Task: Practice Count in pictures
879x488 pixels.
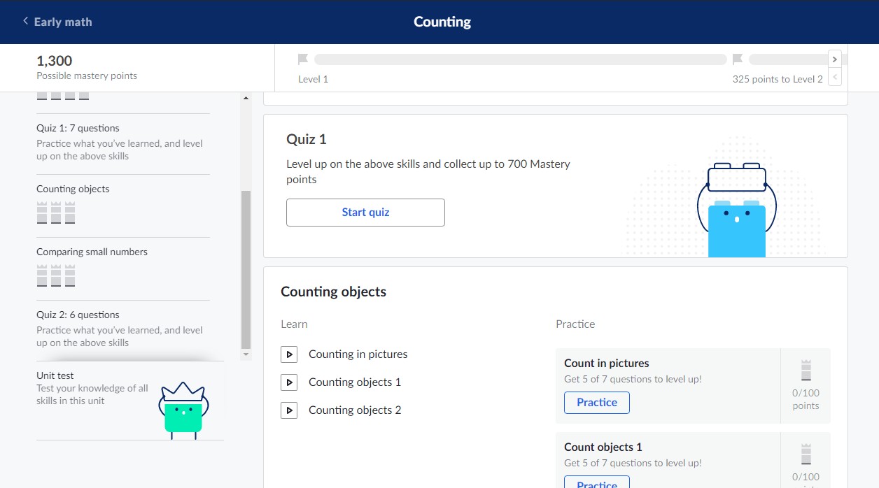Action: [596, 402]
